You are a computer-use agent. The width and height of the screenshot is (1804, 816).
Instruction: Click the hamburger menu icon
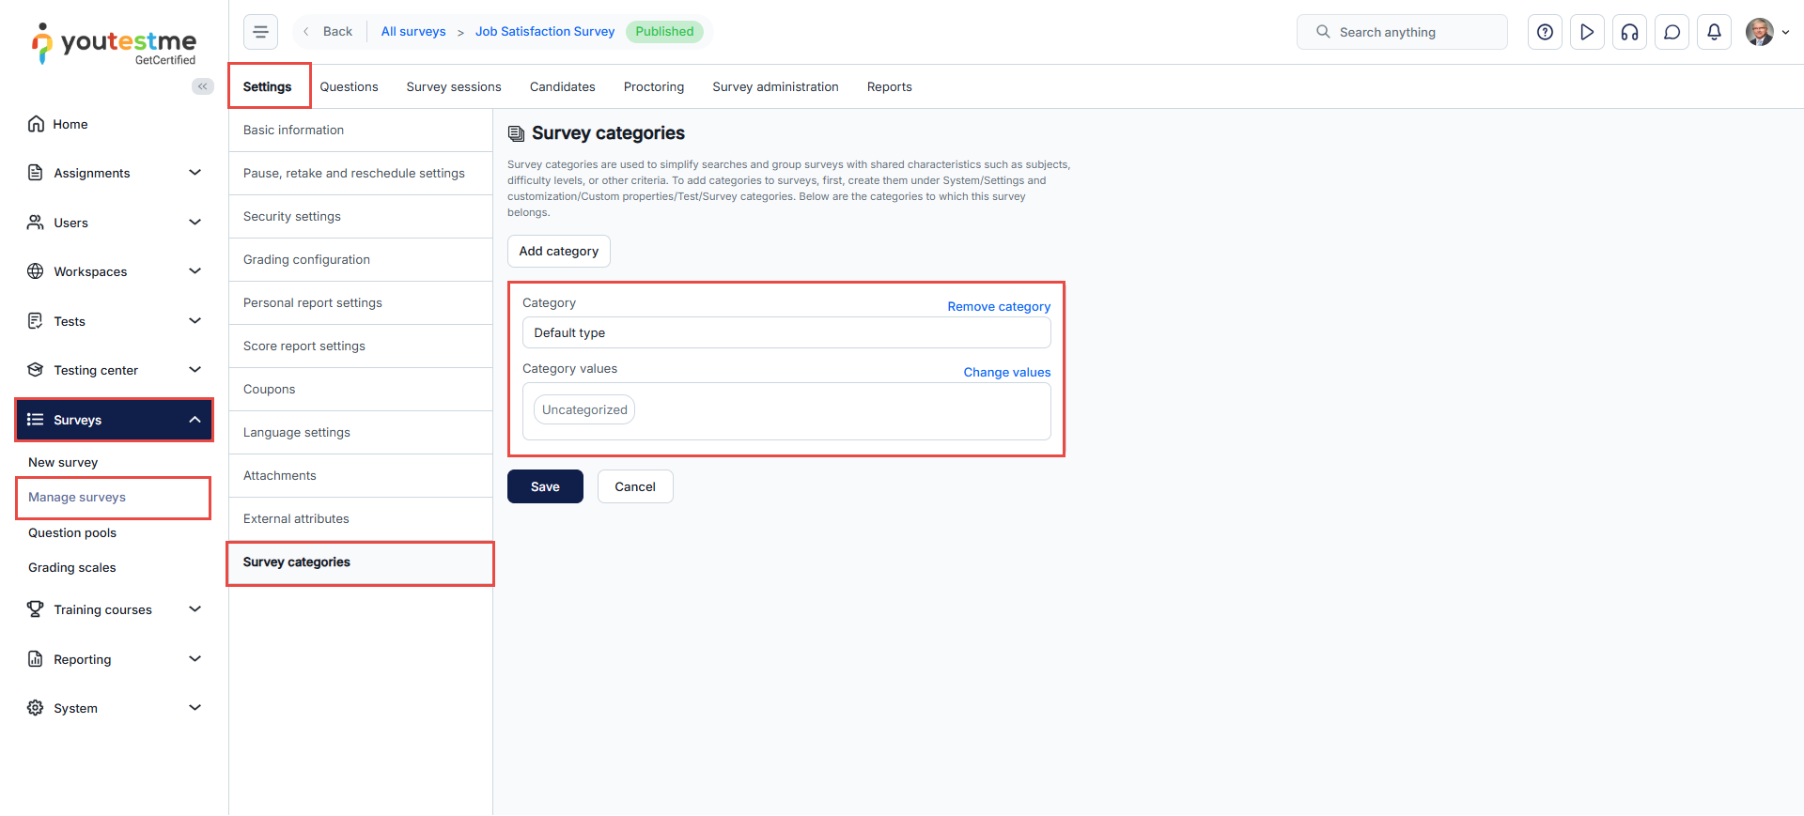click(x=260, y=32)
